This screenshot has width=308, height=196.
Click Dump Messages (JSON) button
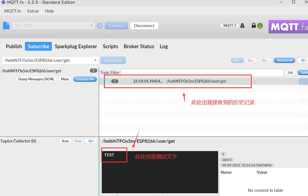click(x=36, y=79)
